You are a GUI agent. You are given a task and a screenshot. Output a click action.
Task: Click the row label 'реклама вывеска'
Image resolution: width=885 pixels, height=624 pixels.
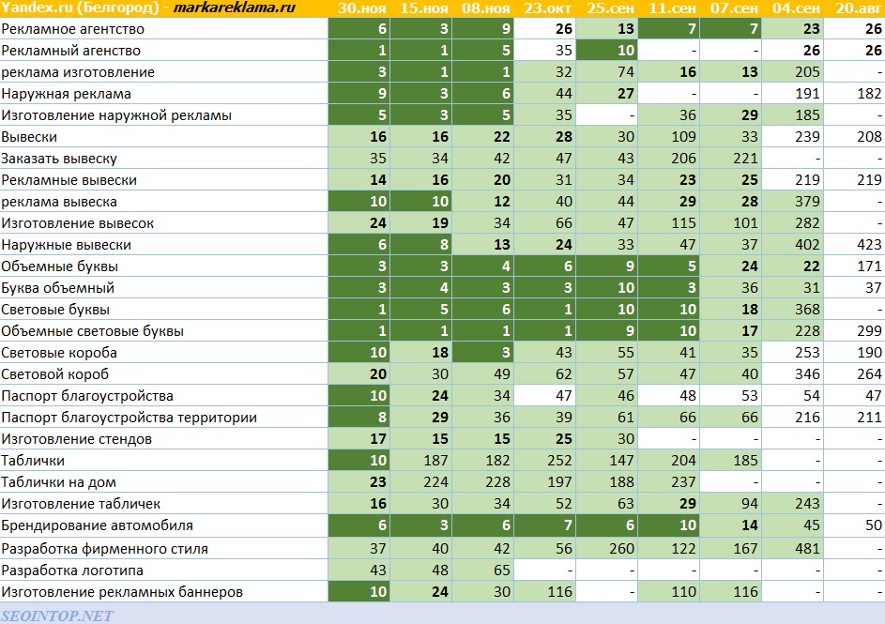pos(59,202)
